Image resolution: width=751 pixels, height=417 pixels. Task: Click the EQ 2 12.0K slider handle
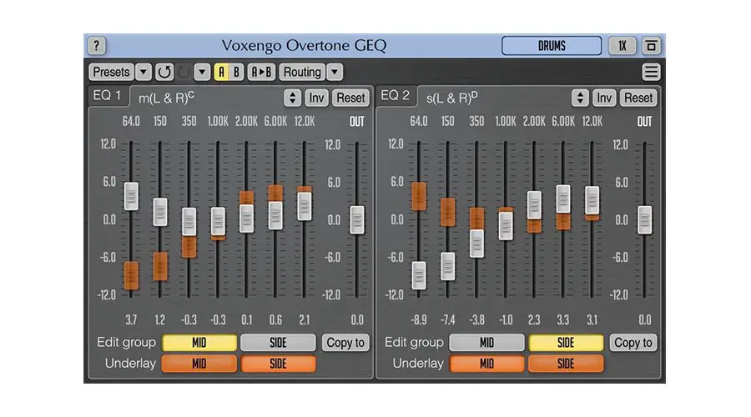592,200
